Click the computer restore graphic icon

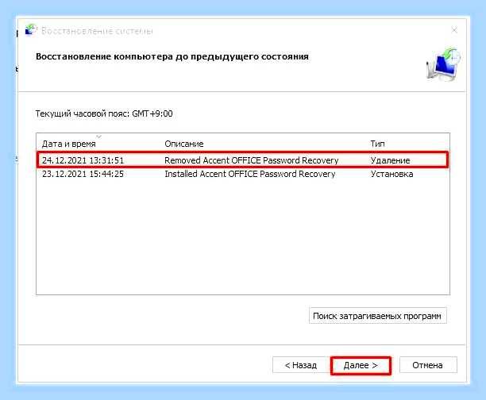[443, 64]
